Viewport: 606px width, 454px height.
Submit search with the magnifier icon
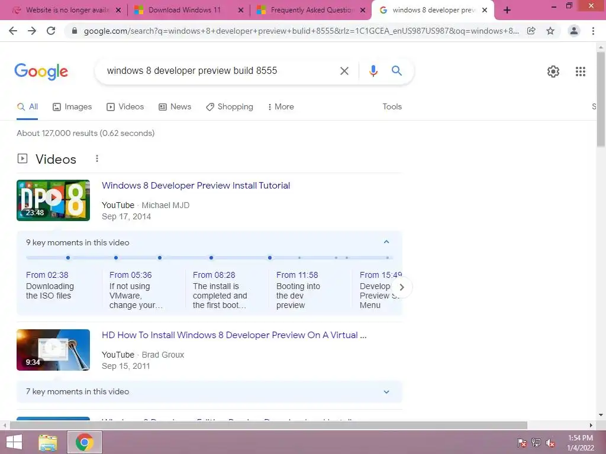[397, 71]
